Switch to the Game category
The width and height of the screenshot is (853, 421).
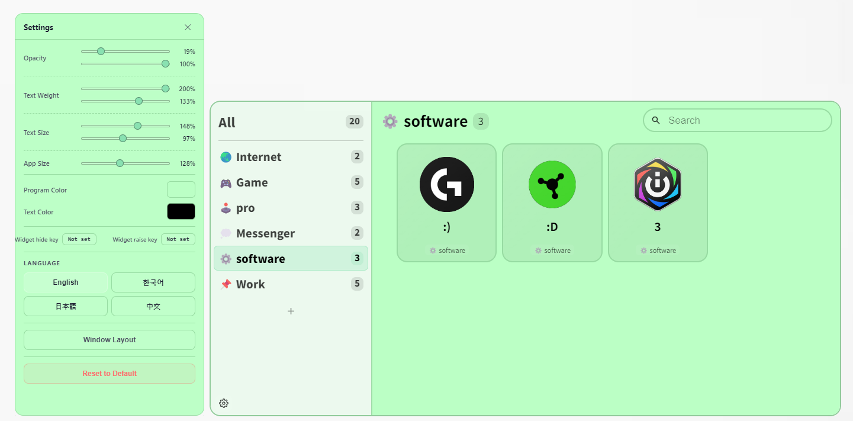(291, 182)
